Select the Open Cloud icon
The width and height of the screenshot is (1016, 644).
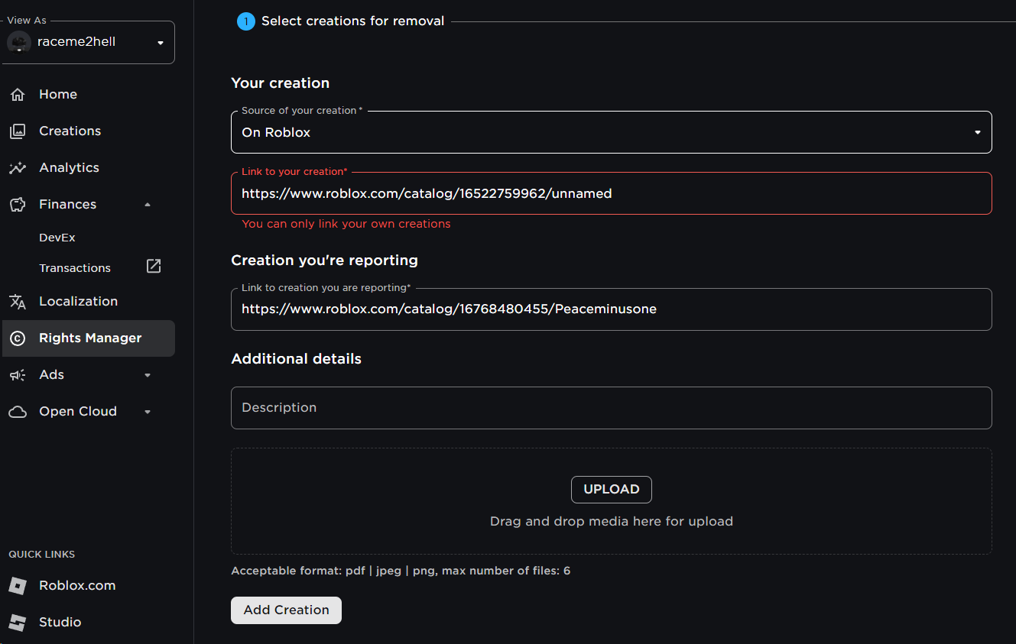(18, 411)
